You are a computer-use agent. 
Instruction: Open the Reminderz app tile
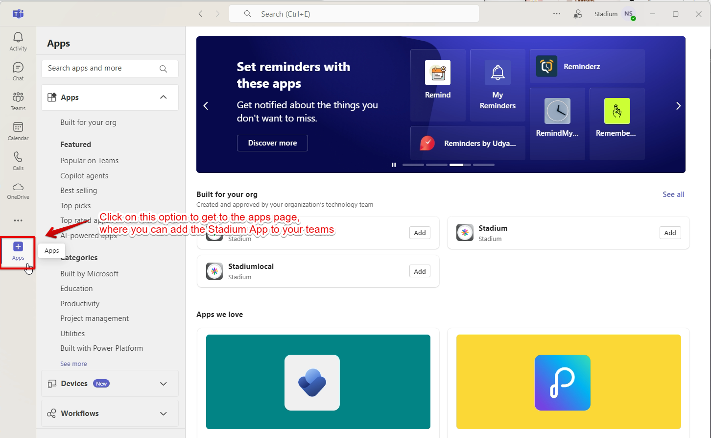click(x=587, y=66)
